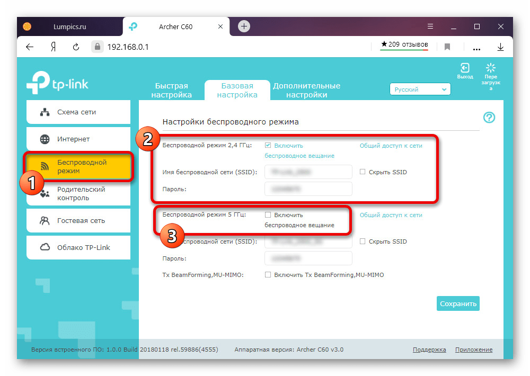This screenshot has width=530, height=376.
Task: Check Hide SSID for the 2.4 GHz network
Action: point(363,172)
